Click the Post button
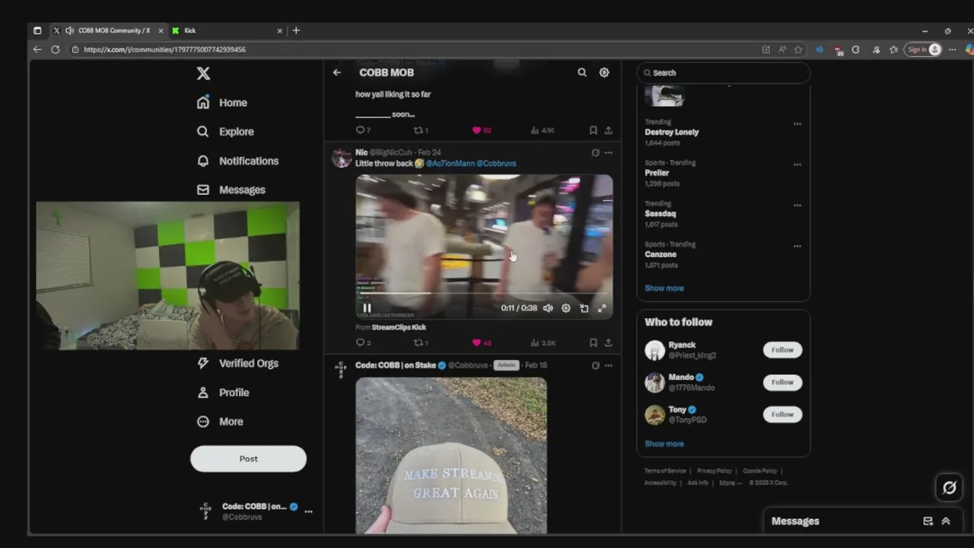 click(248, 459)
